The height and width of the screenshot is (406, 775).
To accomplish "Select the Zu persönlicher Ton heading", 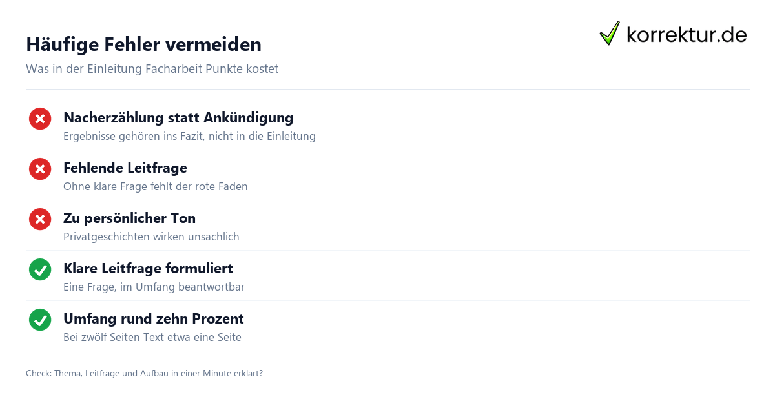I will click(129, 218).
